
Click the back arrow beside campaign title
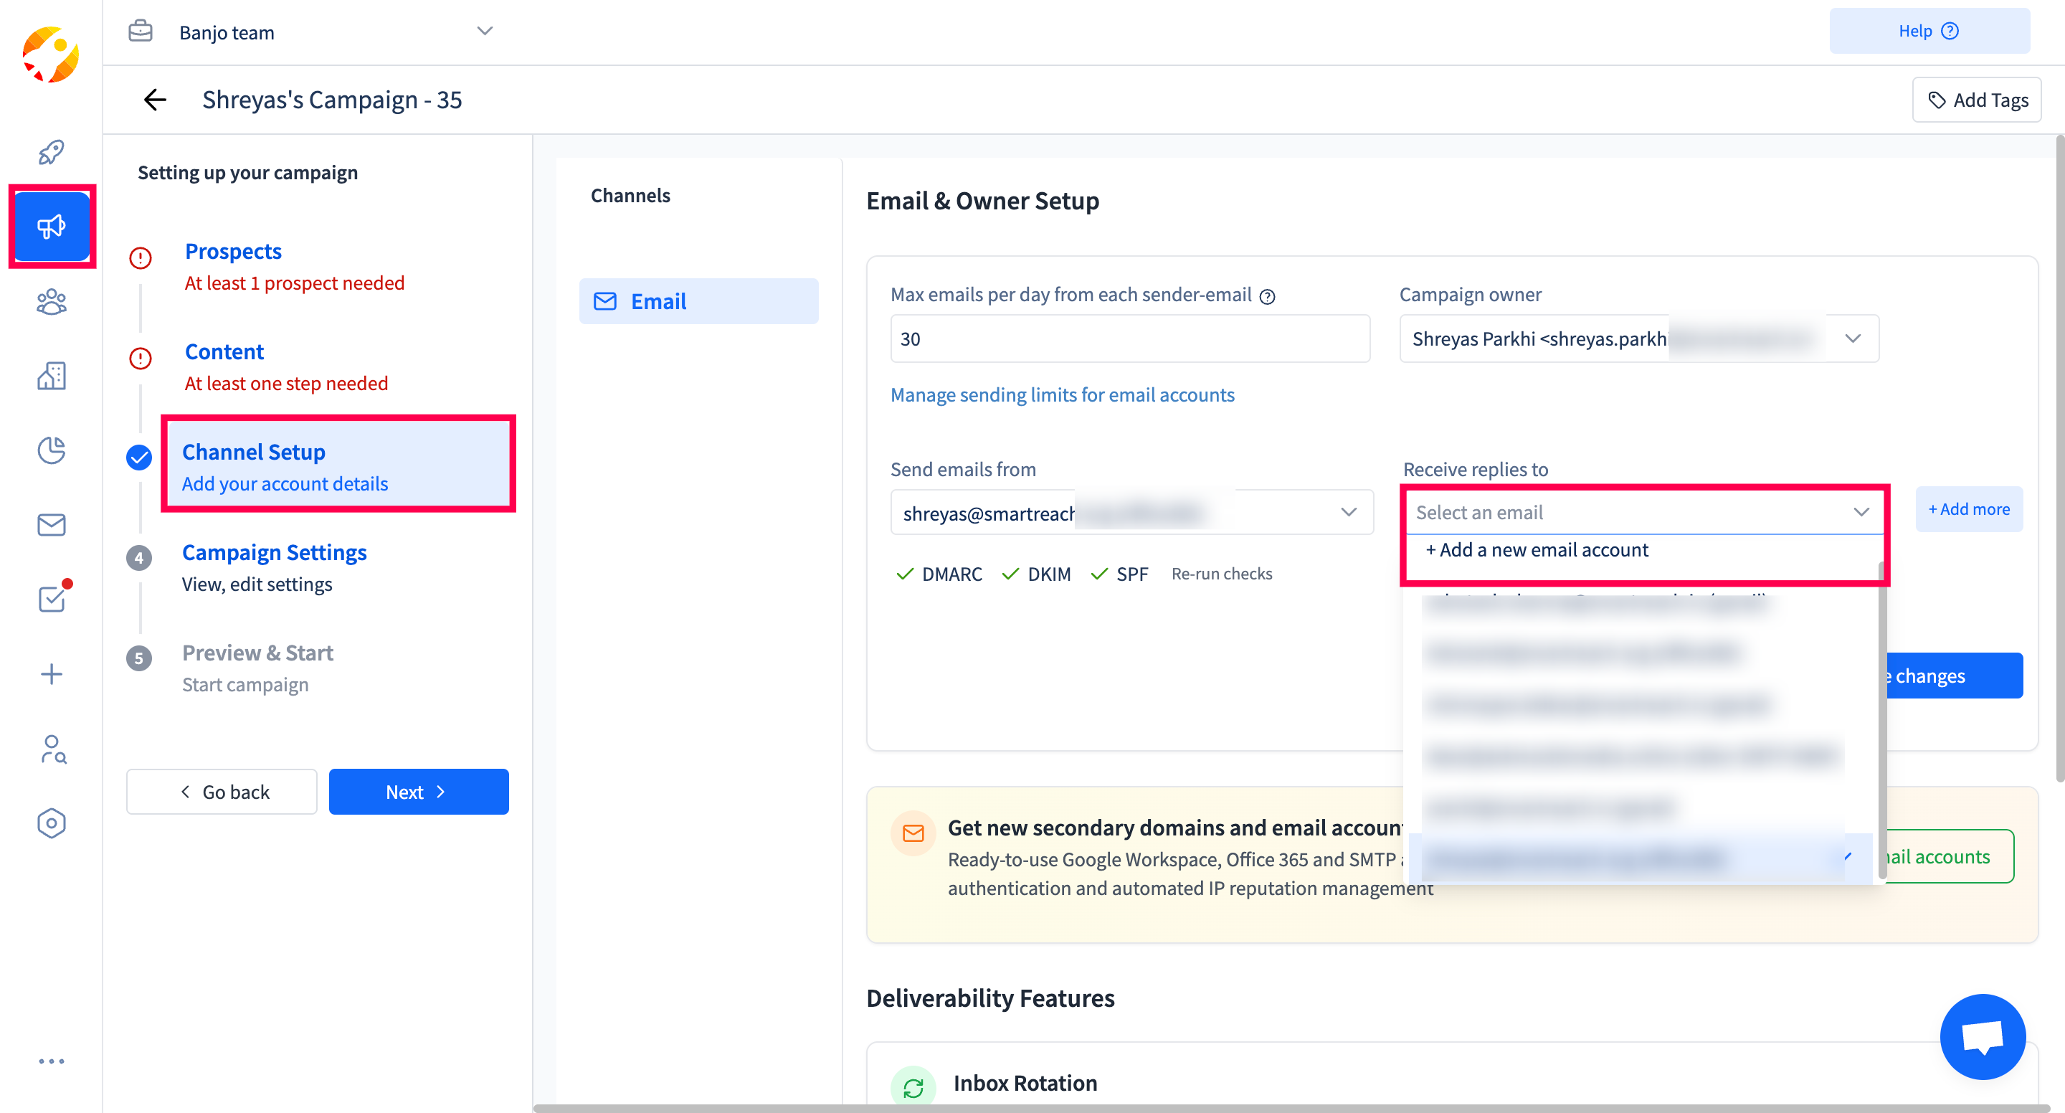(x=155, y=100)
